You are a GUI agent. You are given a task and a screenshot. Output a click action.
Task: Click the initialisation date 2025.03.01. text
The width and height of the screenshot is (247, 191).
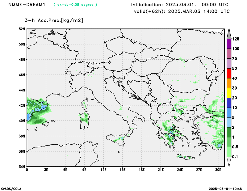[181, 5]
